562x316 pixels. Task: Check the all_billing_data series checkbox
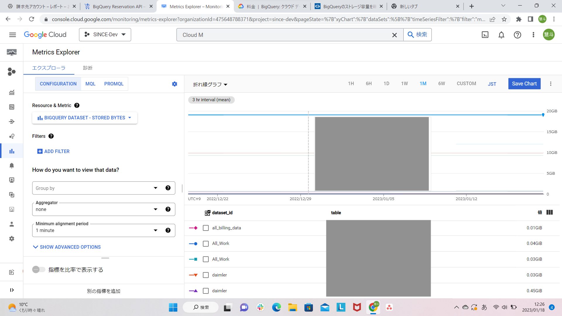pyautogui.click(x=206, y=228)
